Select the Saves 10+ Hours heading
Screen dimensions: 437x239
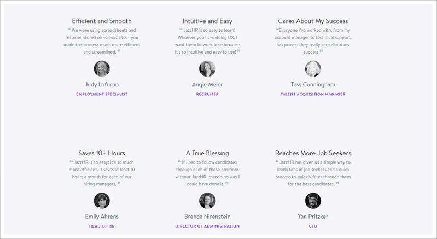click(102, 153)
